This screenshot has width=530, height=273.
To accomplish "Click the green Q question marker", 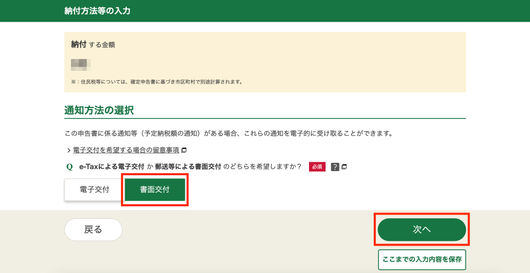I will click(69, 167).
